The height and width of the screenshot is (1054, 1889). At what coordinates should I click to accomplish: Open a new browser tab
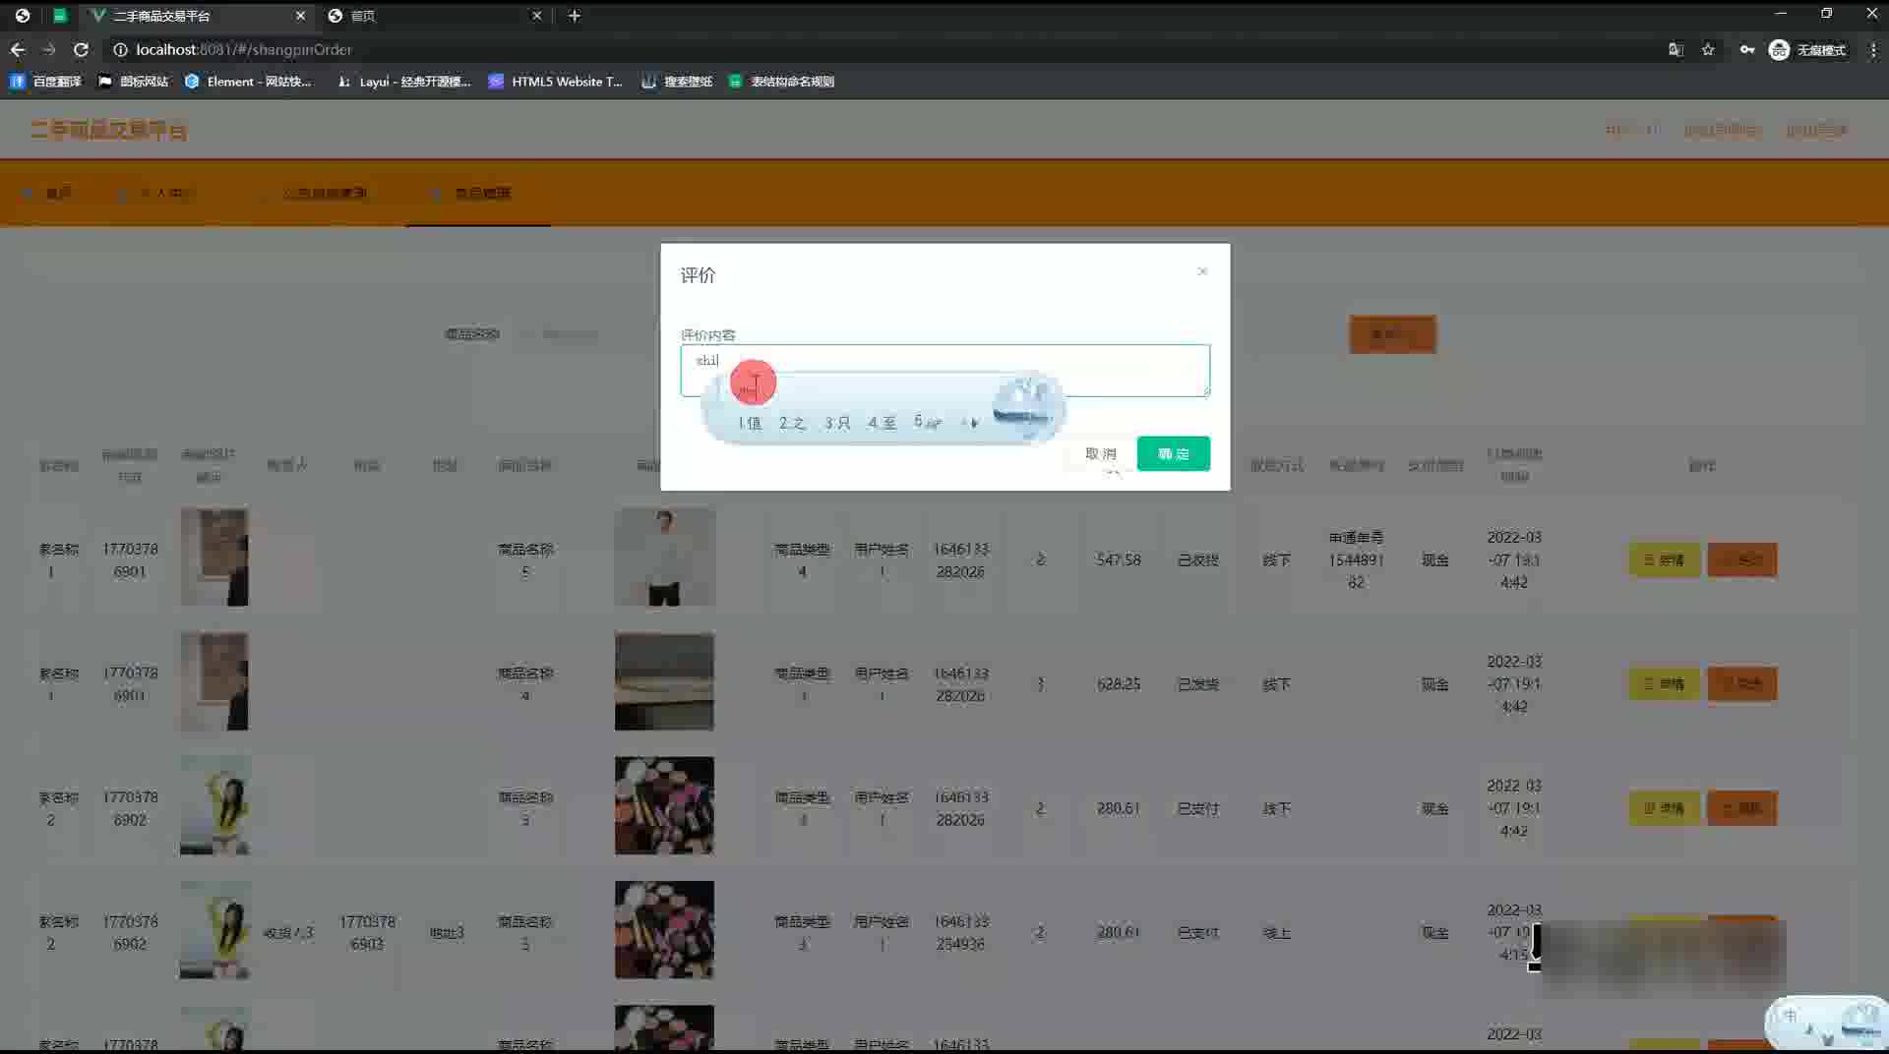click(x=575, y=16)
